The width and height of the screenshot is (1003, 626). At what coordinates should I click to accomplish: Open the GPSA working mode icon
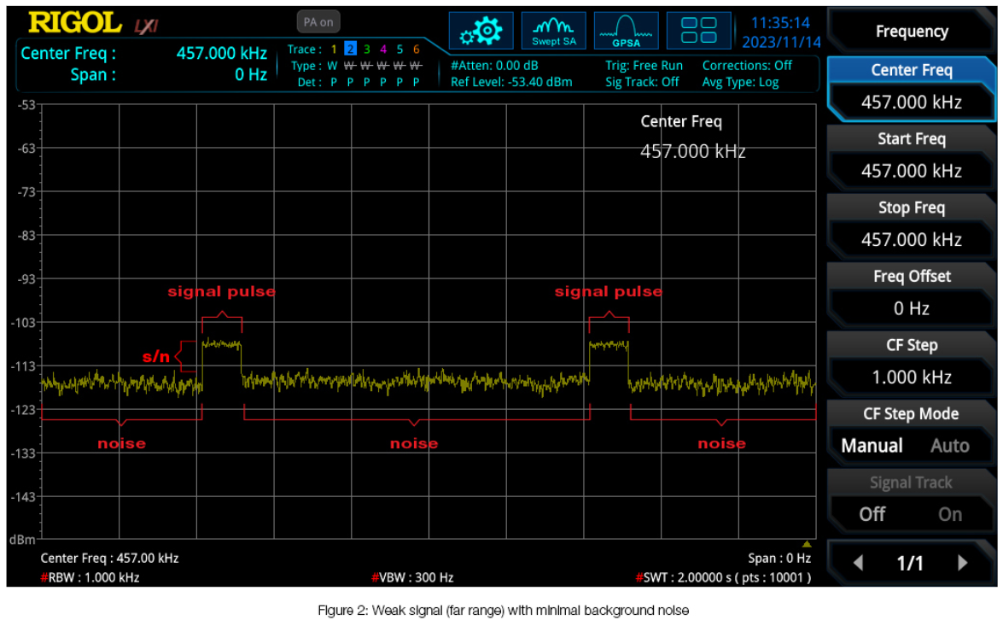coord(626,32)
